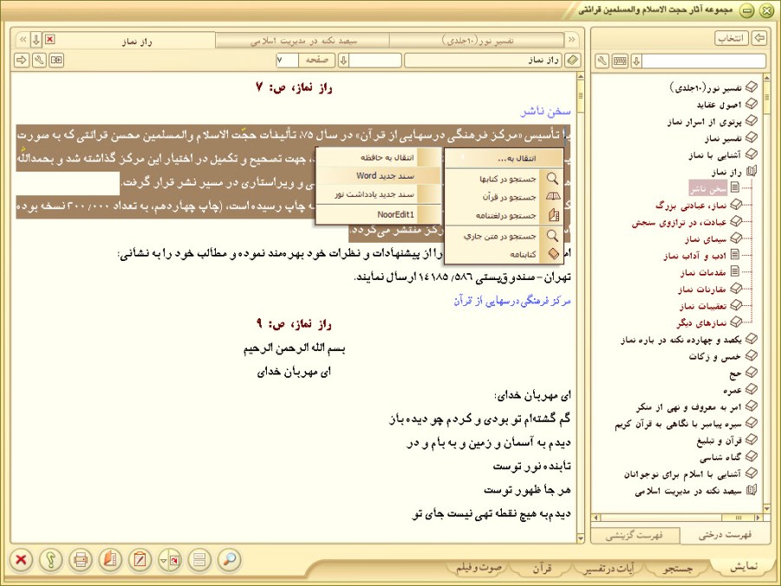Open the dropdown arrow next to the صفحه button
Image resolution: width=781 pixels, height=586 pixels.
pos(343,61)
